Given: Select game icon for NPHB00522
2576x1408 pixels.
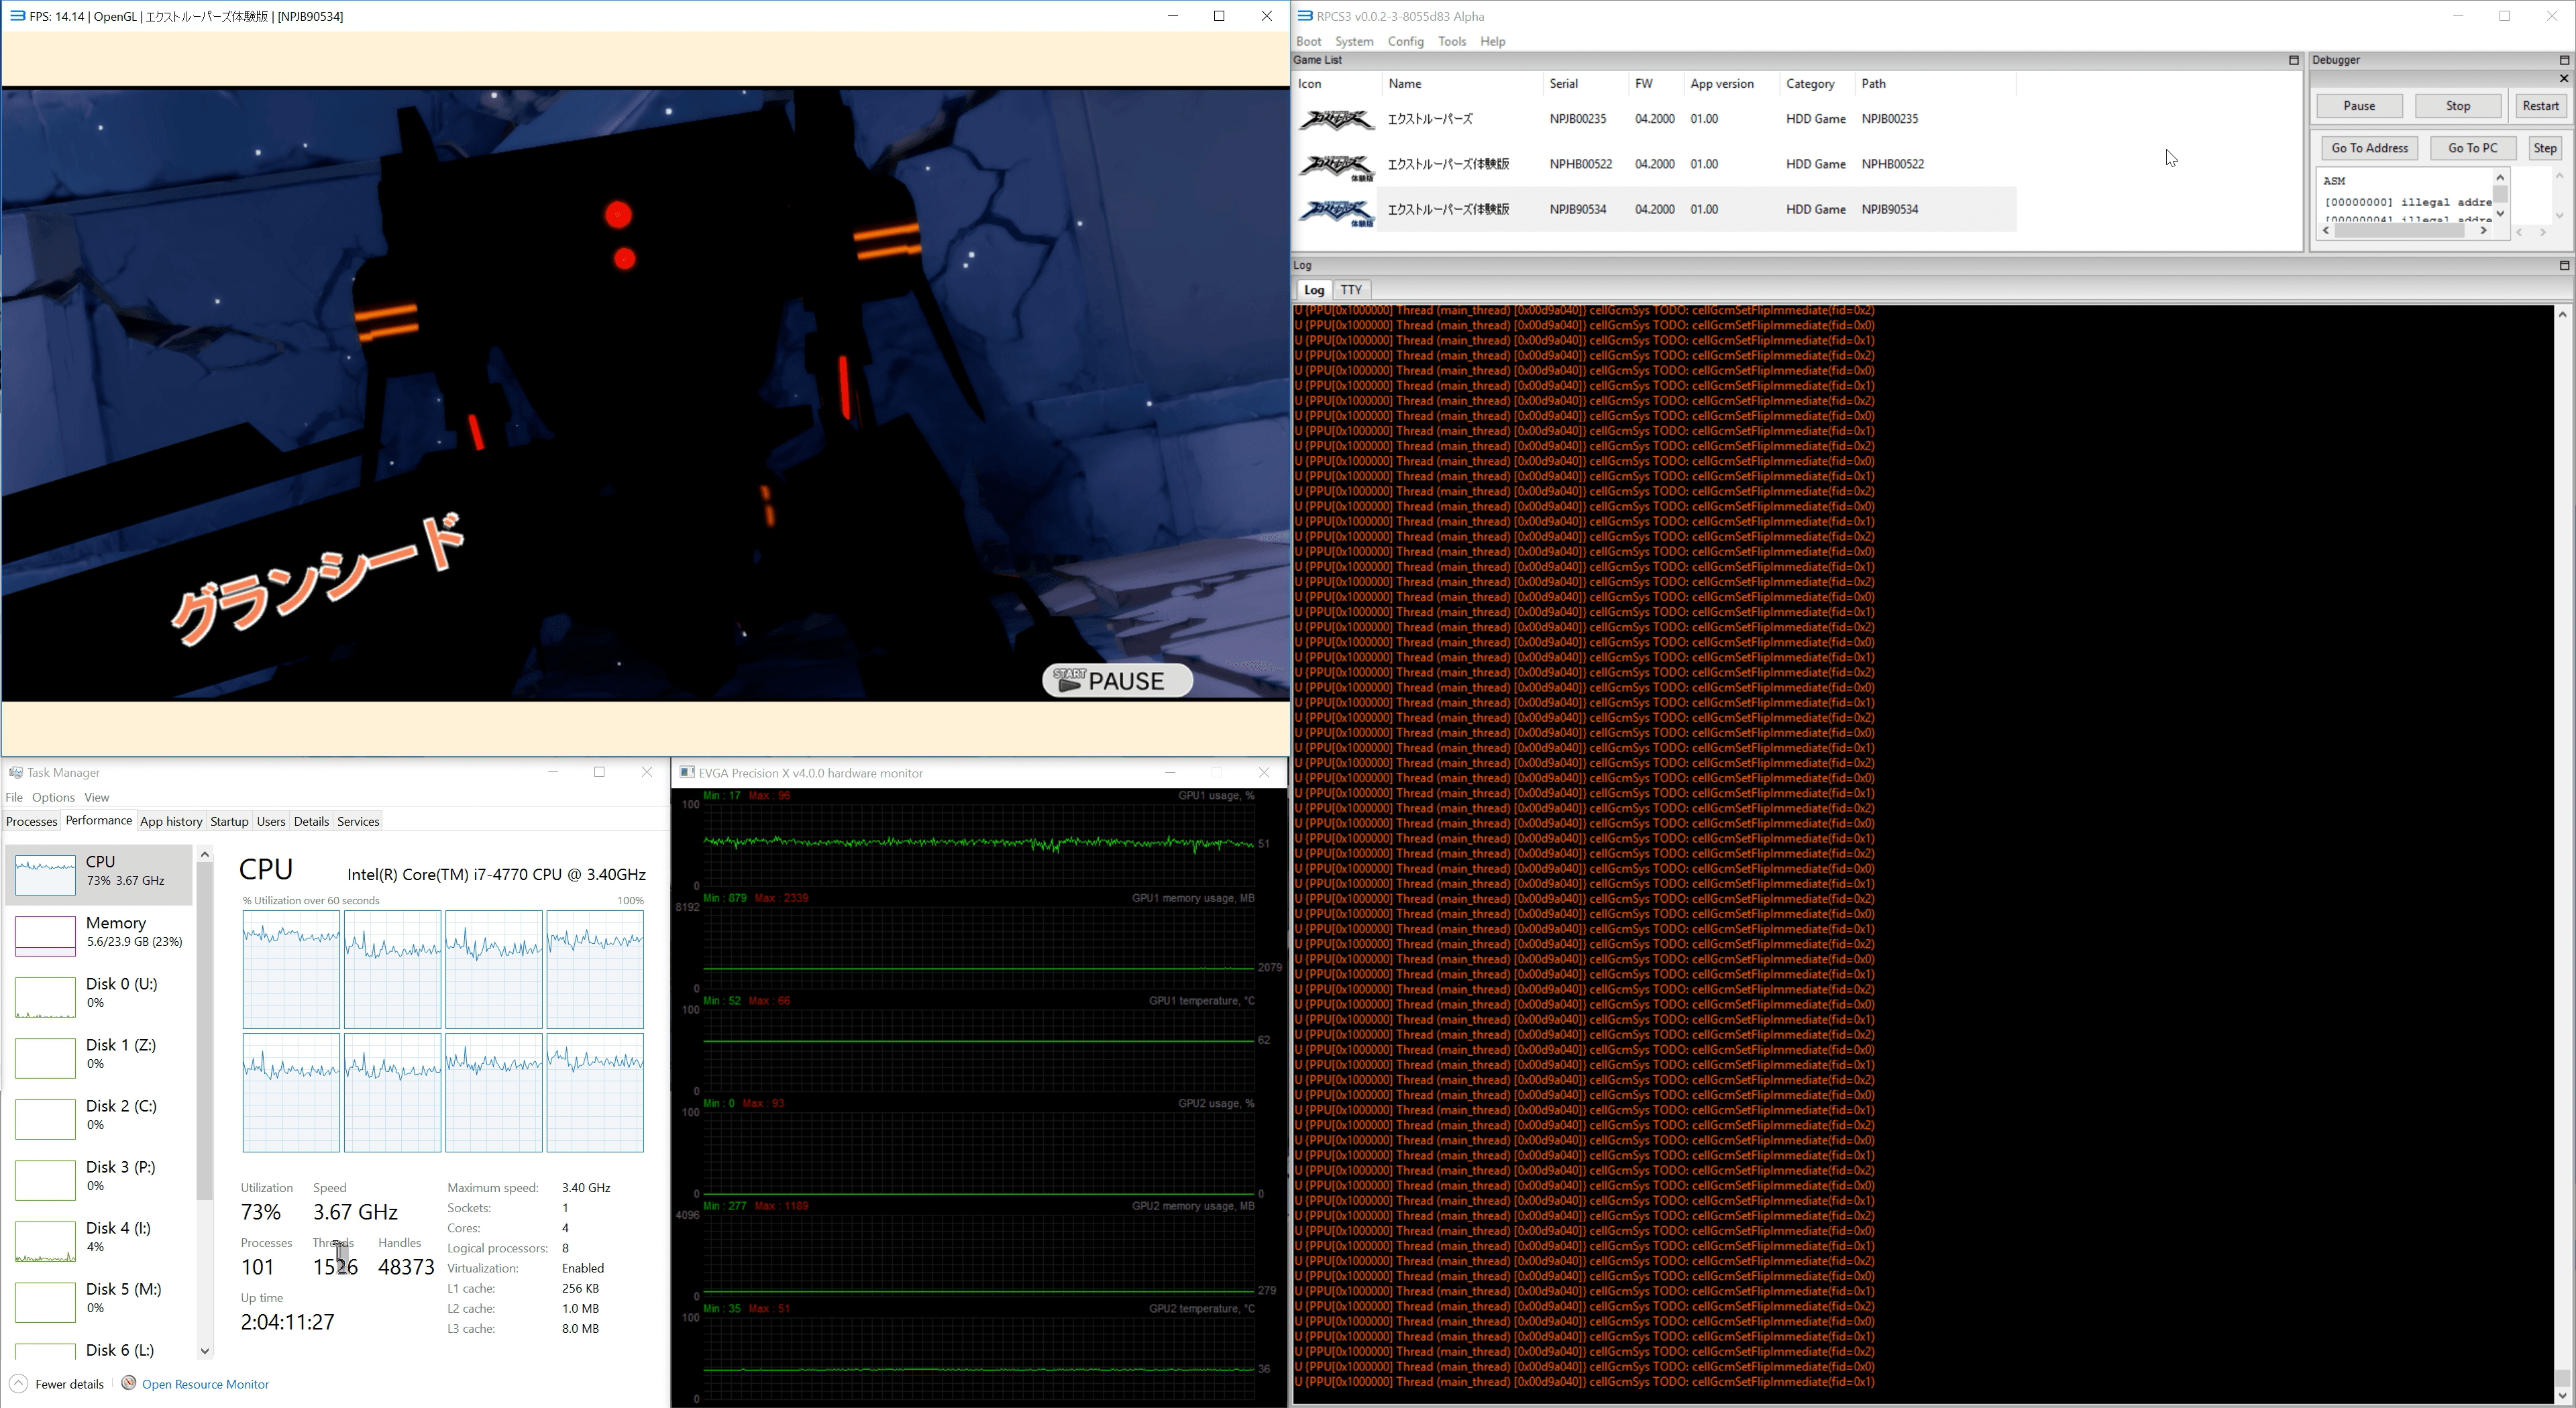Looking at the screenshot, I should point(1336,165).
